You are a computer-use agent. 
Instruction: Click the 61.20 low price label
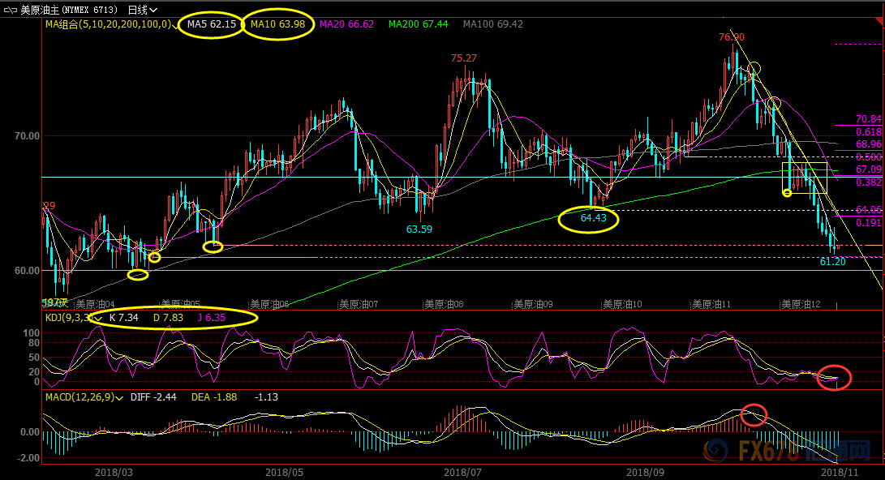click(833, 261)
